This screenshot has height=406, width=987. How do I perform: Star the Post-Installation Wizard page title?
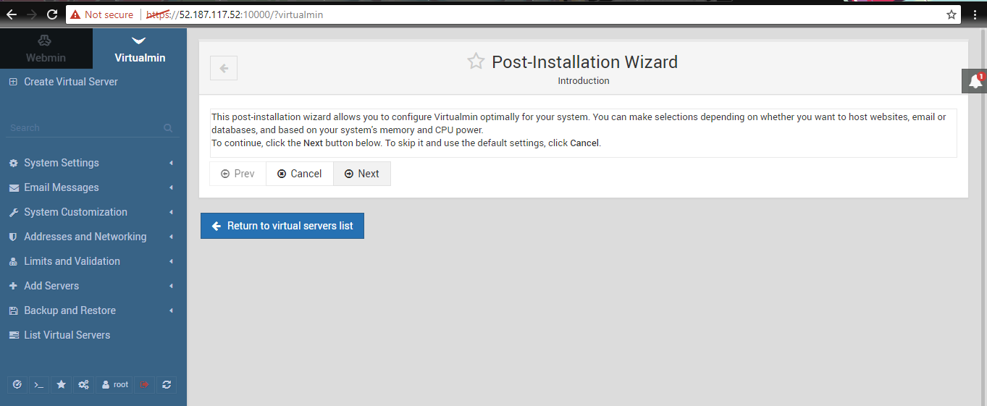pos(475,62)
